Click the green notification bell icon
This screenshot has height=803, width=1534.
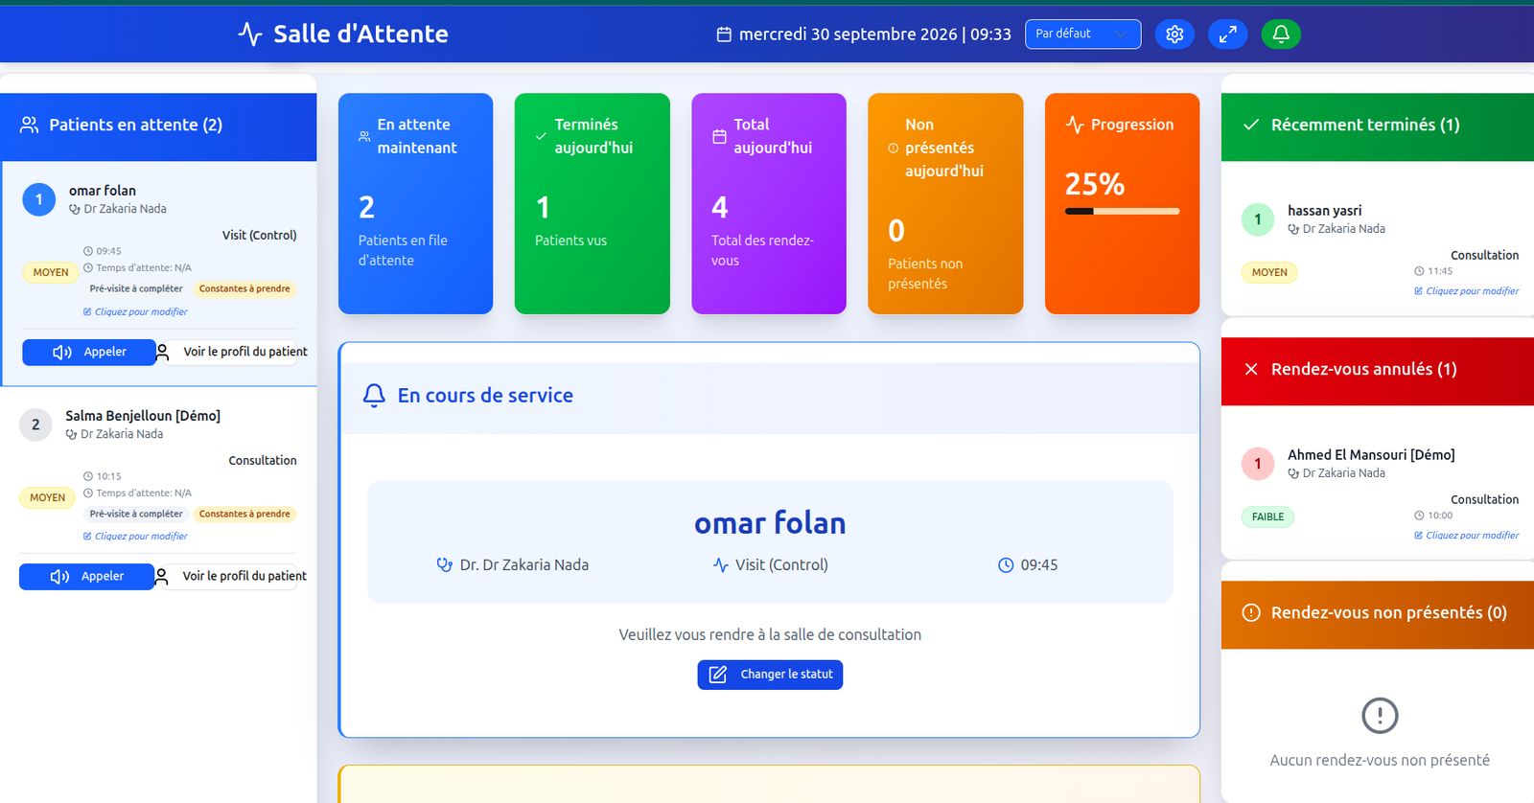(x=1281, y=34)
